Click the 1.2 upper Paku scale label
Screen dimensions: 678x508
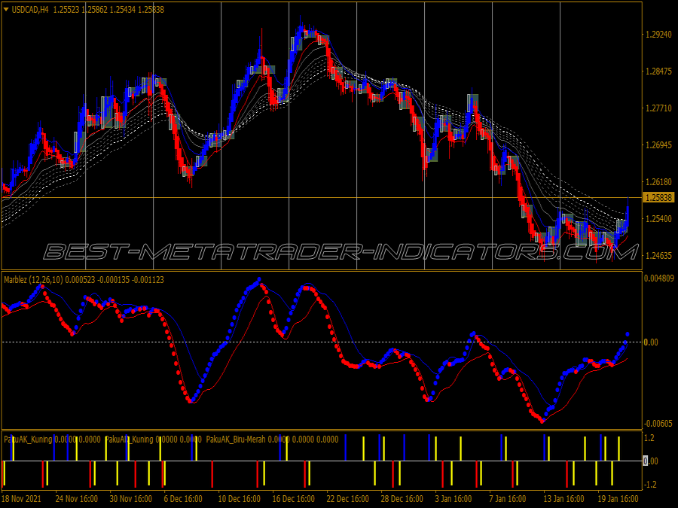click(649, 438)
